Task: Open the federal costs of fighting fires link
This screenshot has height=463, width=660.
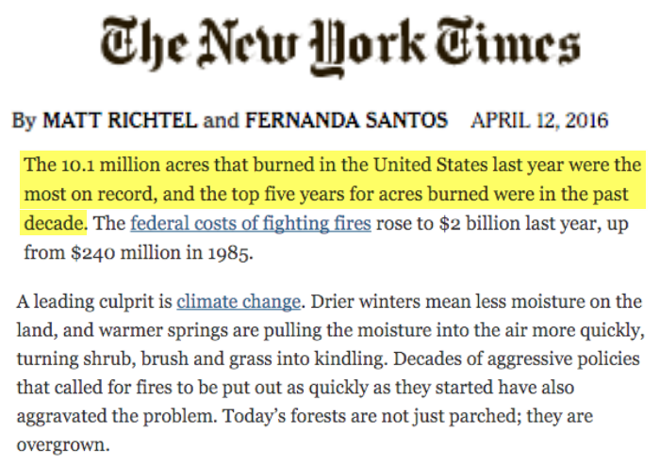Action: pyautogui.click(x=251, y=224)
